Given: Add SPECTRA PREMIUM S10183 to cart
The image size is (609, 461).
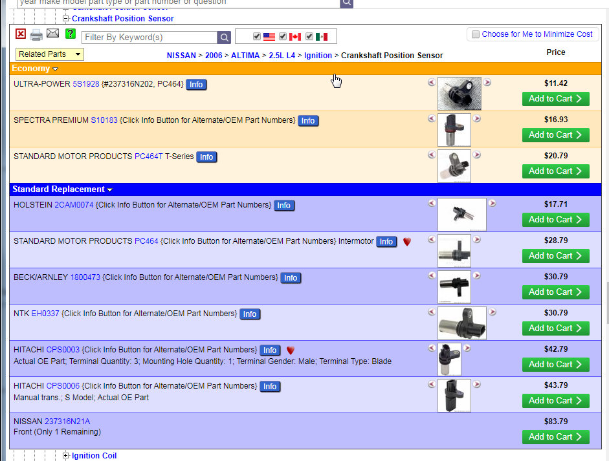Looking at the screenshot, I should 555,135.
